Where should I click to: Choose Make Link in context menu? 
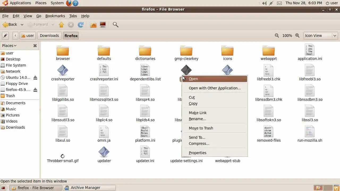click(215, 113)
